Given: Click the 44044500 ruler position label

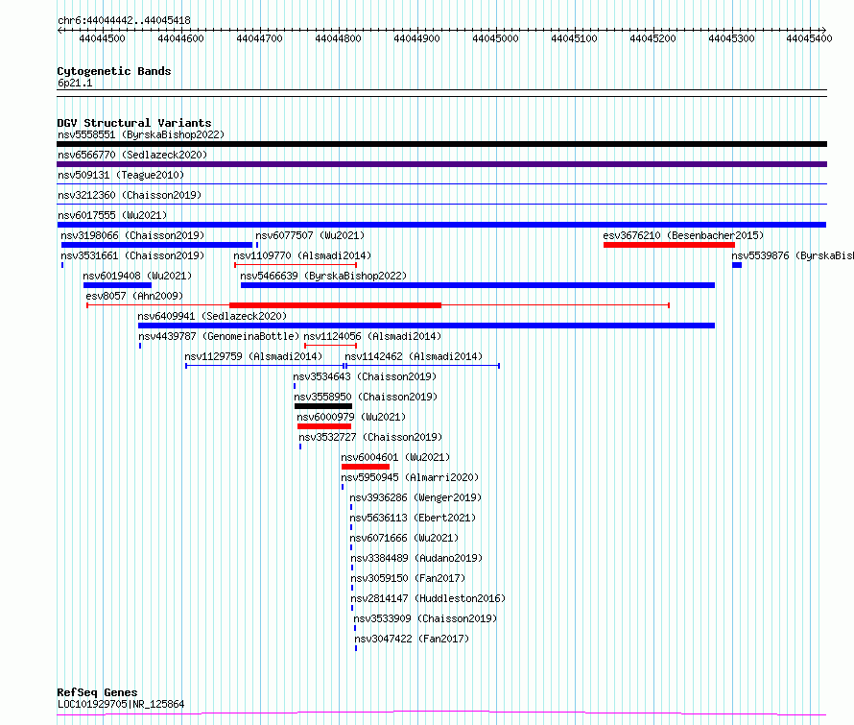Looking at the screenshot, I should [102, 38].
